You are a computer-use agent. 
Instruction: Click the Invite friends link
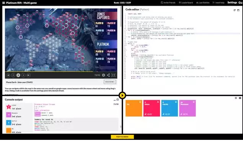pos(168,3)
